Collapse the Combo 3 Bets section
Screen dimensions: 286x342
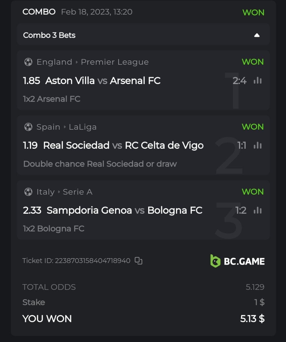[257, 35]
